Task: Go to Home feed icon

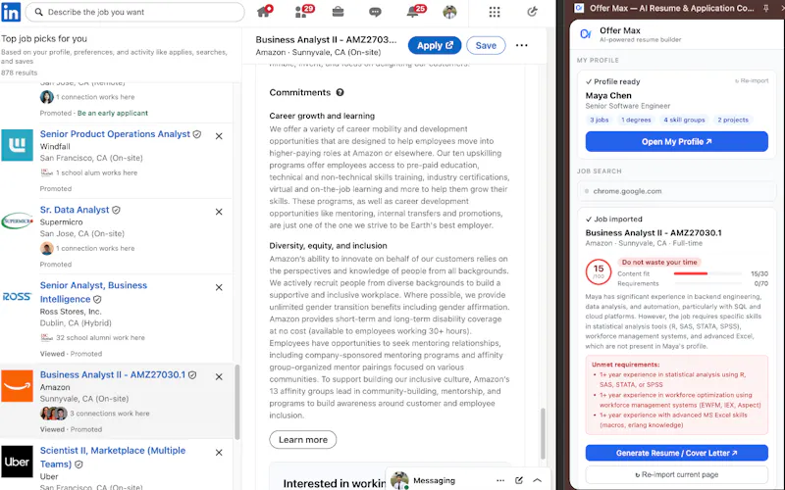Action: point(264,12)
